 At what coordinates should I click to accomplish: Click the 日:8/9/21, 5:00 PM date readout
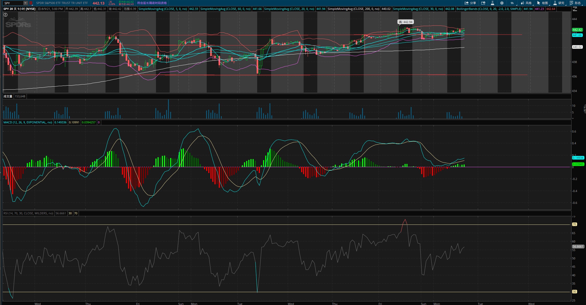[x=50, y=9]
